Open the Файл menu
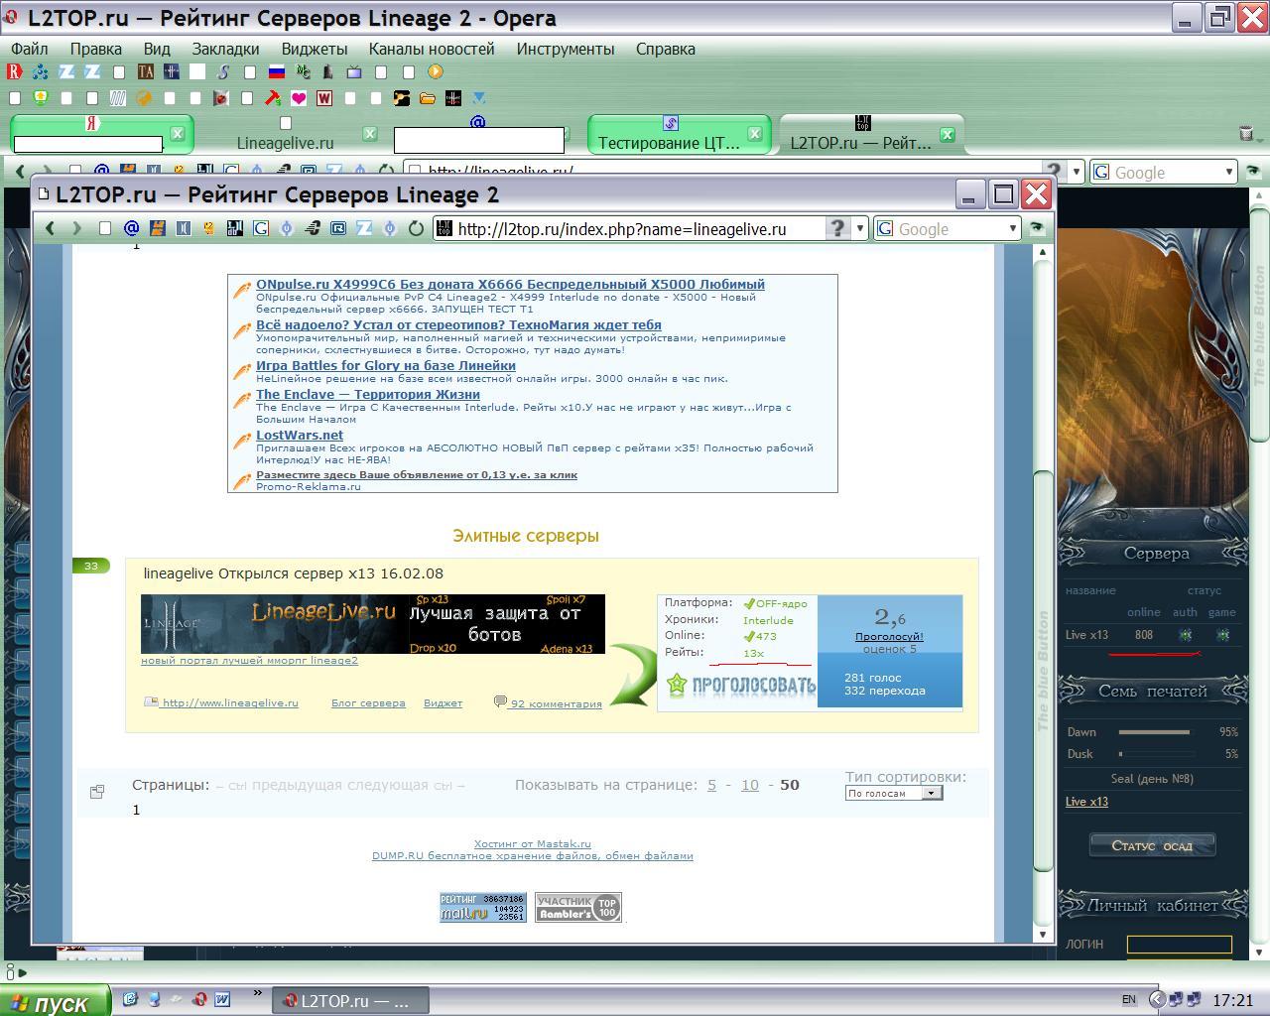The height and width of the screenshot is (1016, 1270). pyautogui.click(x=30, y=49)
